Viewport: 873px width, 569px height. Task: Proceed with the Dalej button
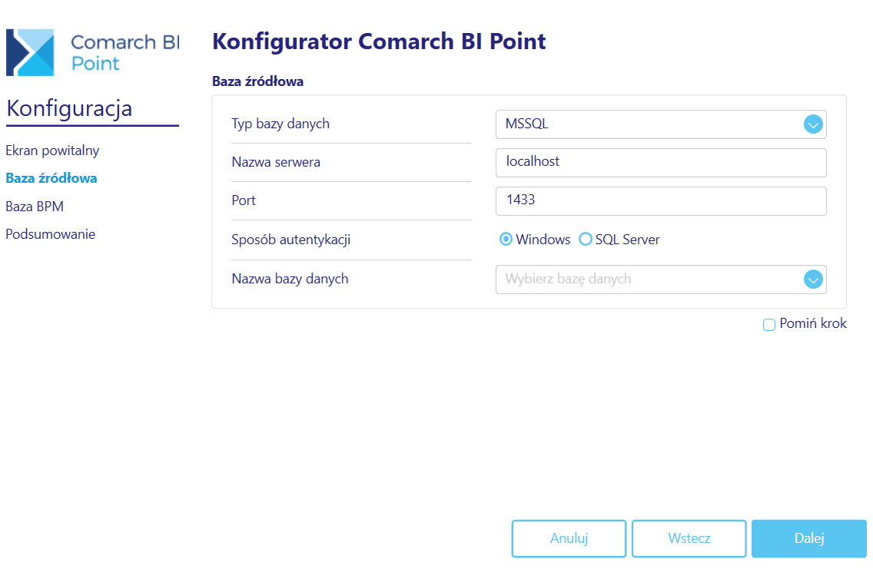[x=809, y=538]
